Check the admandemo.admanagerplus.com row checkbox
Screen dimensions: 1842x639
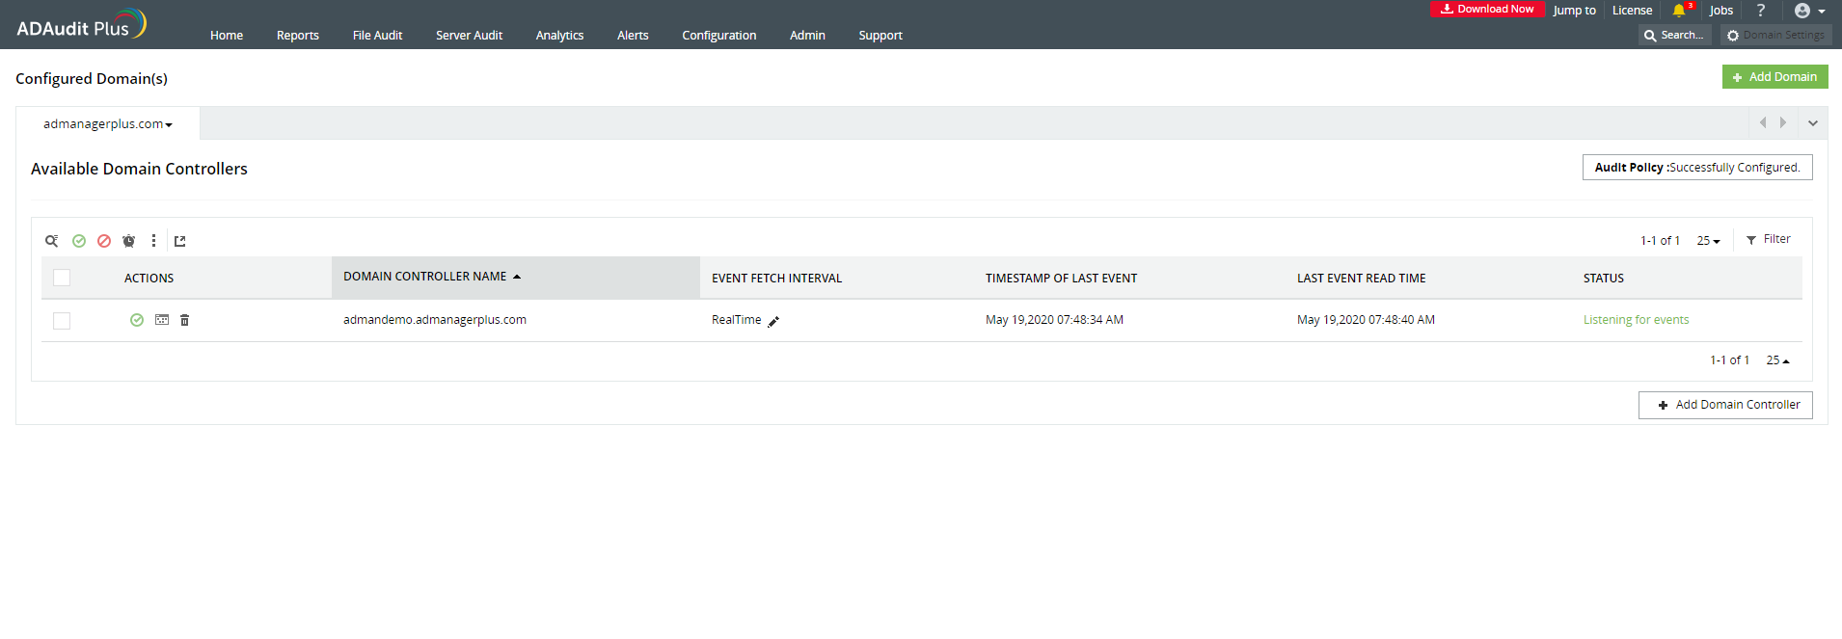click(62, 321)
